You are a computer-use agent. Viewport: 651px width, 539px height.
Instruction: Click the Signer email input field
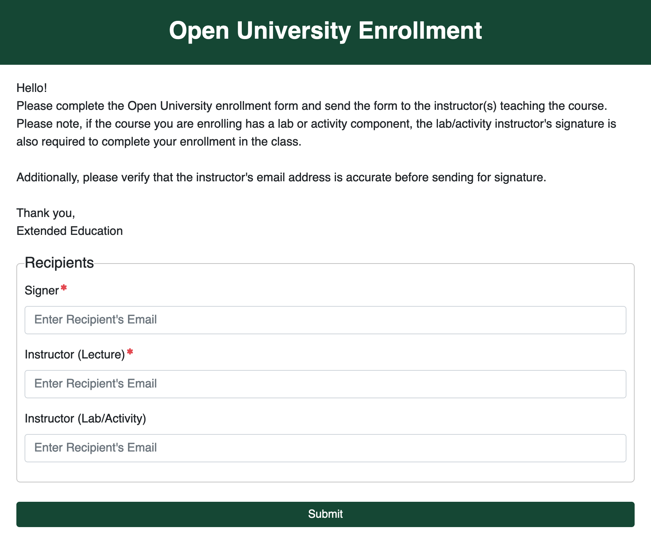325,320
